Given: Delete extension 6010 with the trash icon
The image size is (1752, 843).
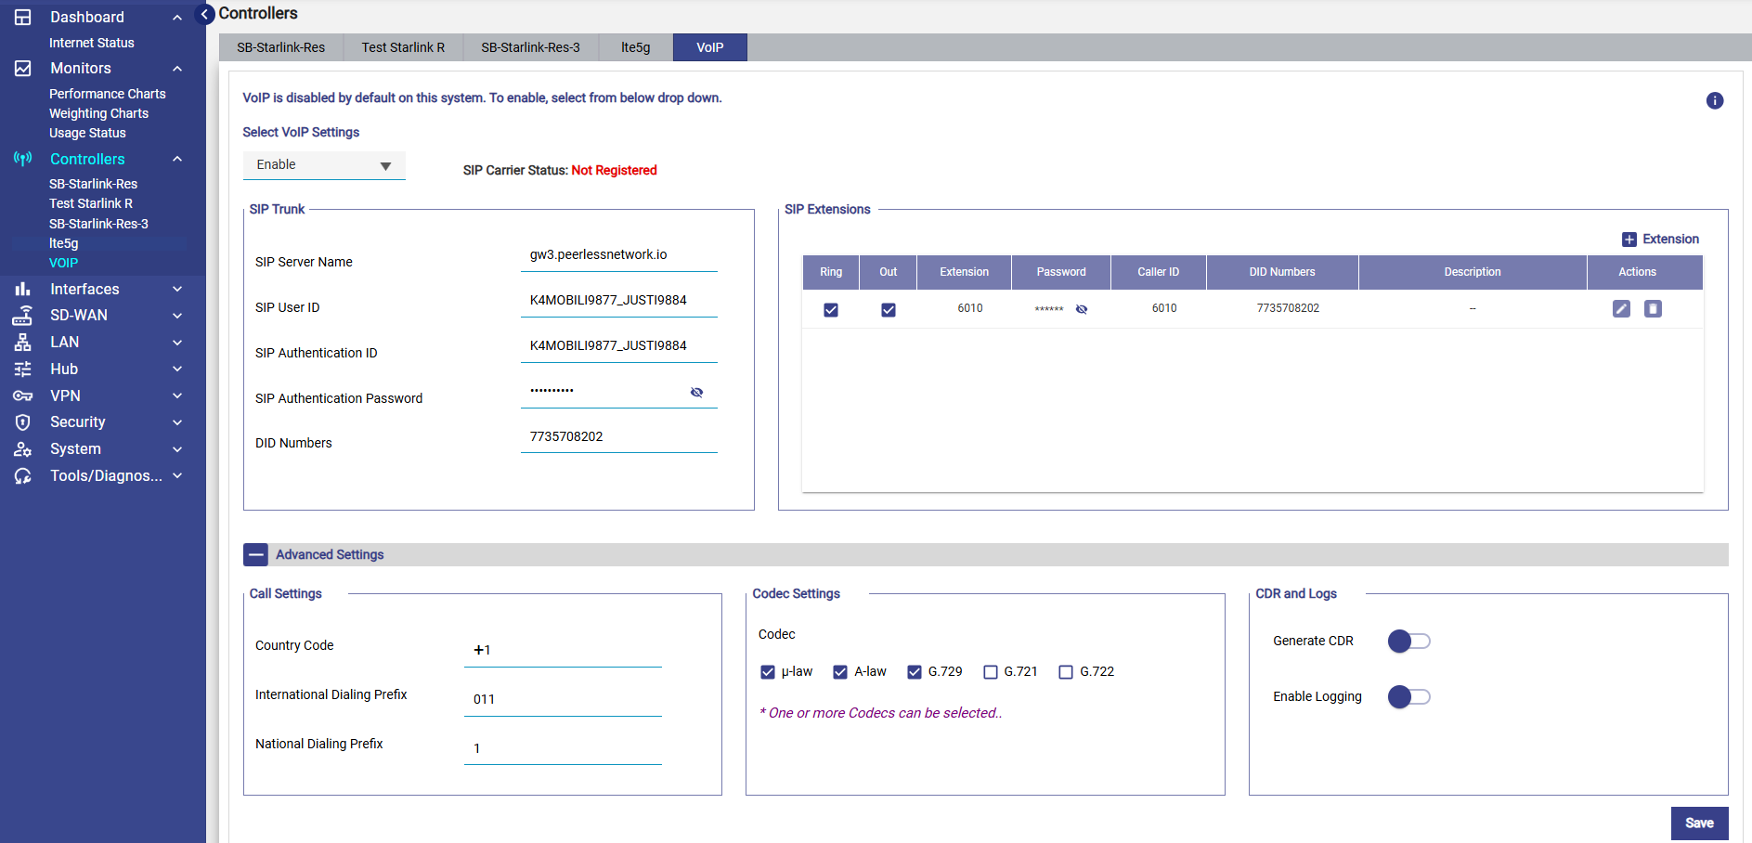Looking at the screenshot, I should click(x=1653, y=309).
